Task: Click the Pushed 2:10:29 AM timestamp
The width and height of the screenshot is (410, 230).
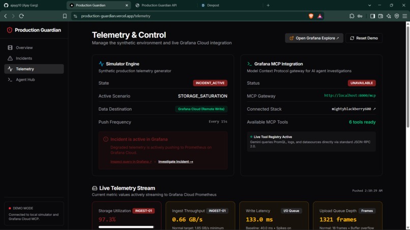Action: pyautogui.click(x=367, y=191)
